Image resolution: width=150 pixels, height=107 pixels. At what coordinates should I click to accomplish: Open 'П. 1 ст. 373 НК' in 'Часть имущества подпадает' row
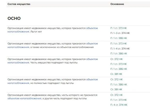click(x=118, y=64)
